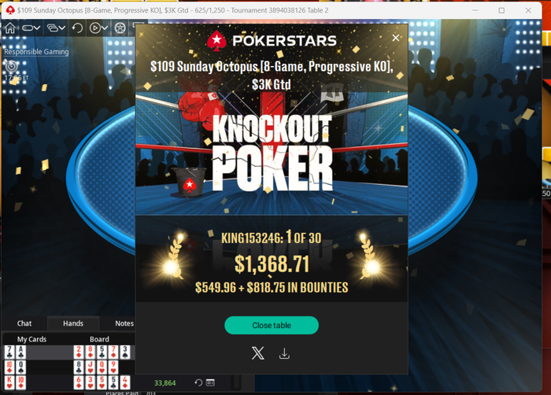Select the Ten-Queen hand history row
This screenshot has height=395, width=551.
(x=69, y=367)
